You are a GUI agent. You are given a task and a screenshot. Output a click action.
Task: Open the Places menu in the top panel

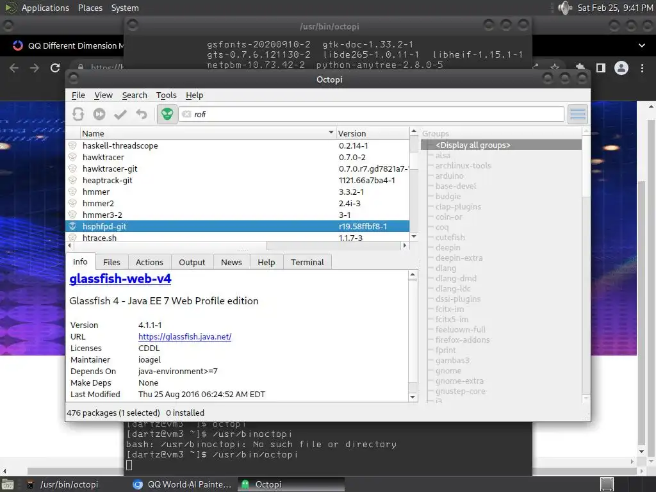point(90,8)
